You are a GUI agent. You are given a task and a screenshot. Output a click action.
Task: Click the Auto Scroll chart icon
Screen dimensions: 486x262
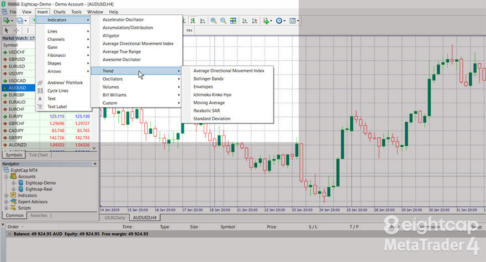click(245, 21)
